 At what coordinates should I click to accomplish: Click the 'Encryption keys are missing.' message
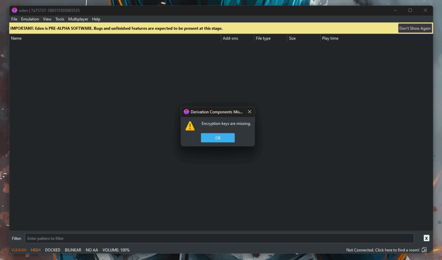(x=226, y=124)
